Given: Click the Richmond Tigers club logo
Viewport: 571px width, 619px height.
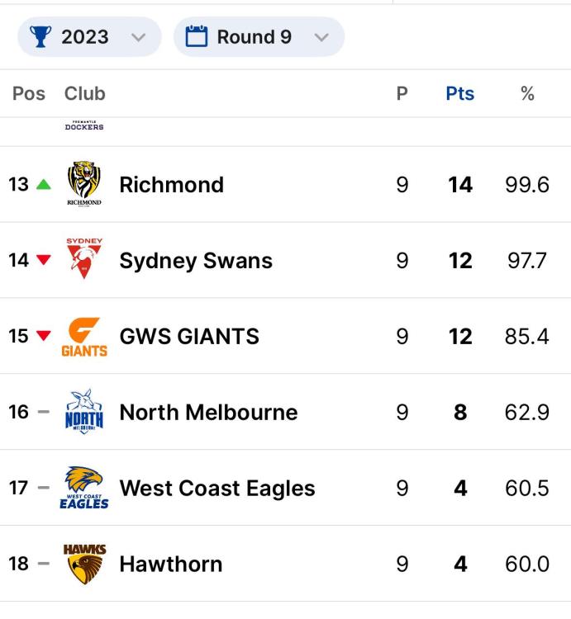Looking at the screenshot, I should 84,184.
